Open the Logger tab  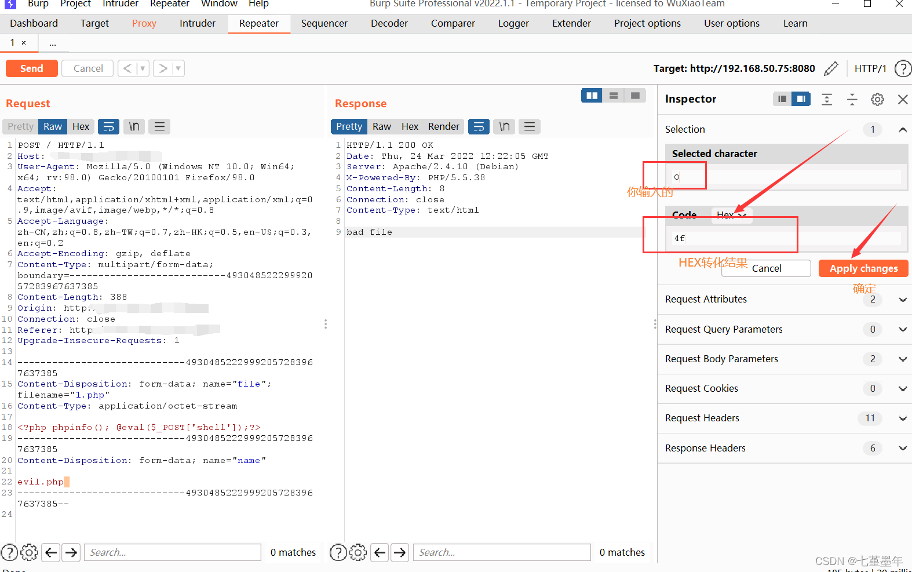point(514,23)
